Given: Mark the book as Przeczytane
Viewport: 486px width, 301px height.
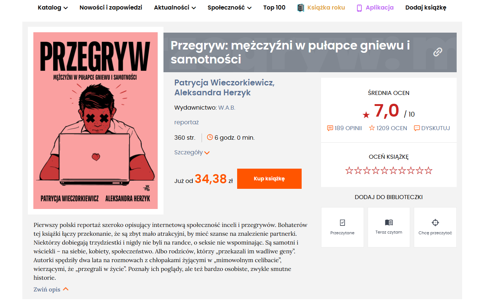Looking at the screenshot, I should [x=342, y=227].
